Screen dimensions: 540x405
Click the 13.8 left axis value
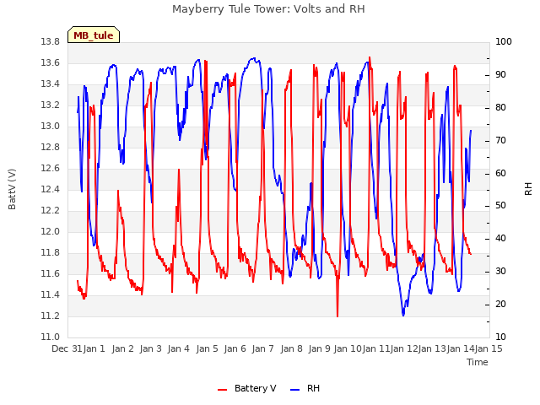pos(50,42)
